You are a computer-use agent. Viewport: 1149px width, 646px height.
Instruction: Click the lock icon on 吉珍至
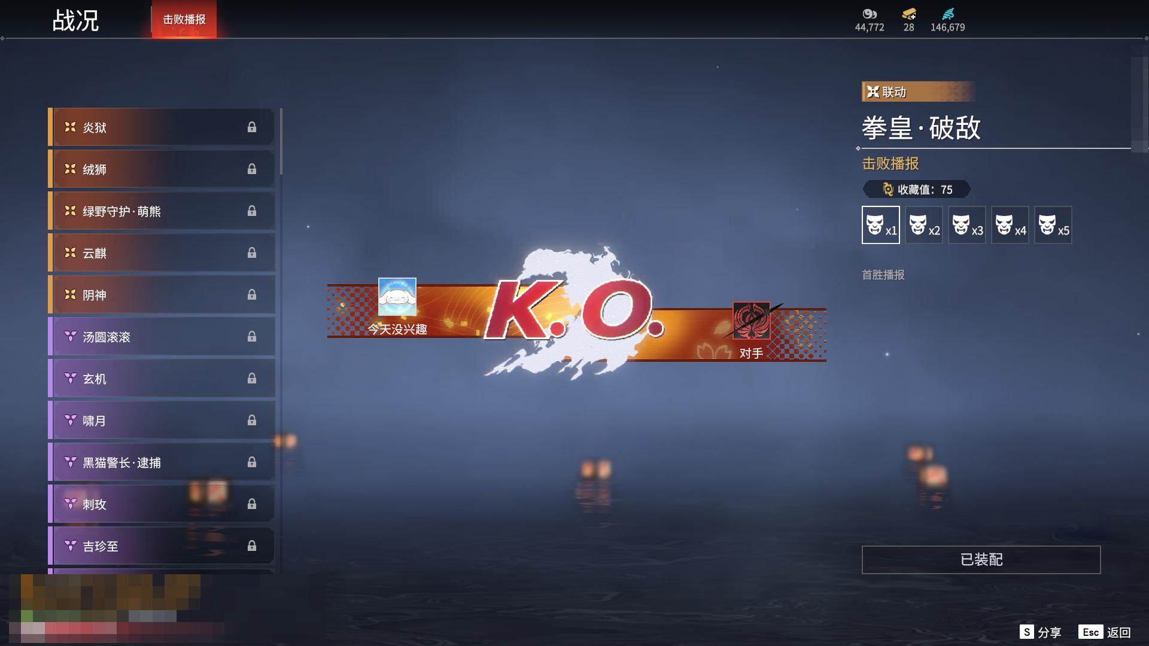tap(252, 546)
